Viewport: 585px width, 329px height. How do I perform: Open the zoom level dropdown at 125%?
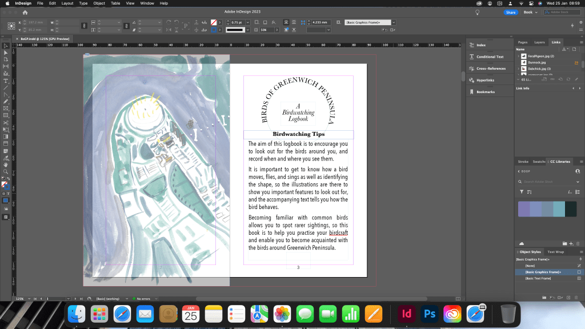[x=29, y=299]
